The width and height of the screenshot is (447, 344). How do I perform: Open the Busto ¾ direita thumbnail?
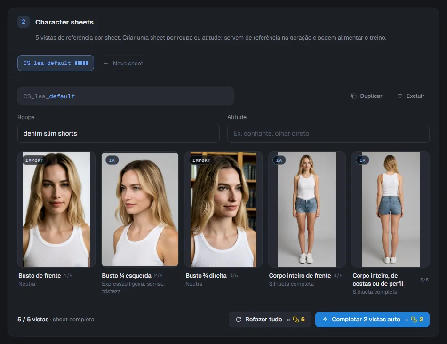223,209
